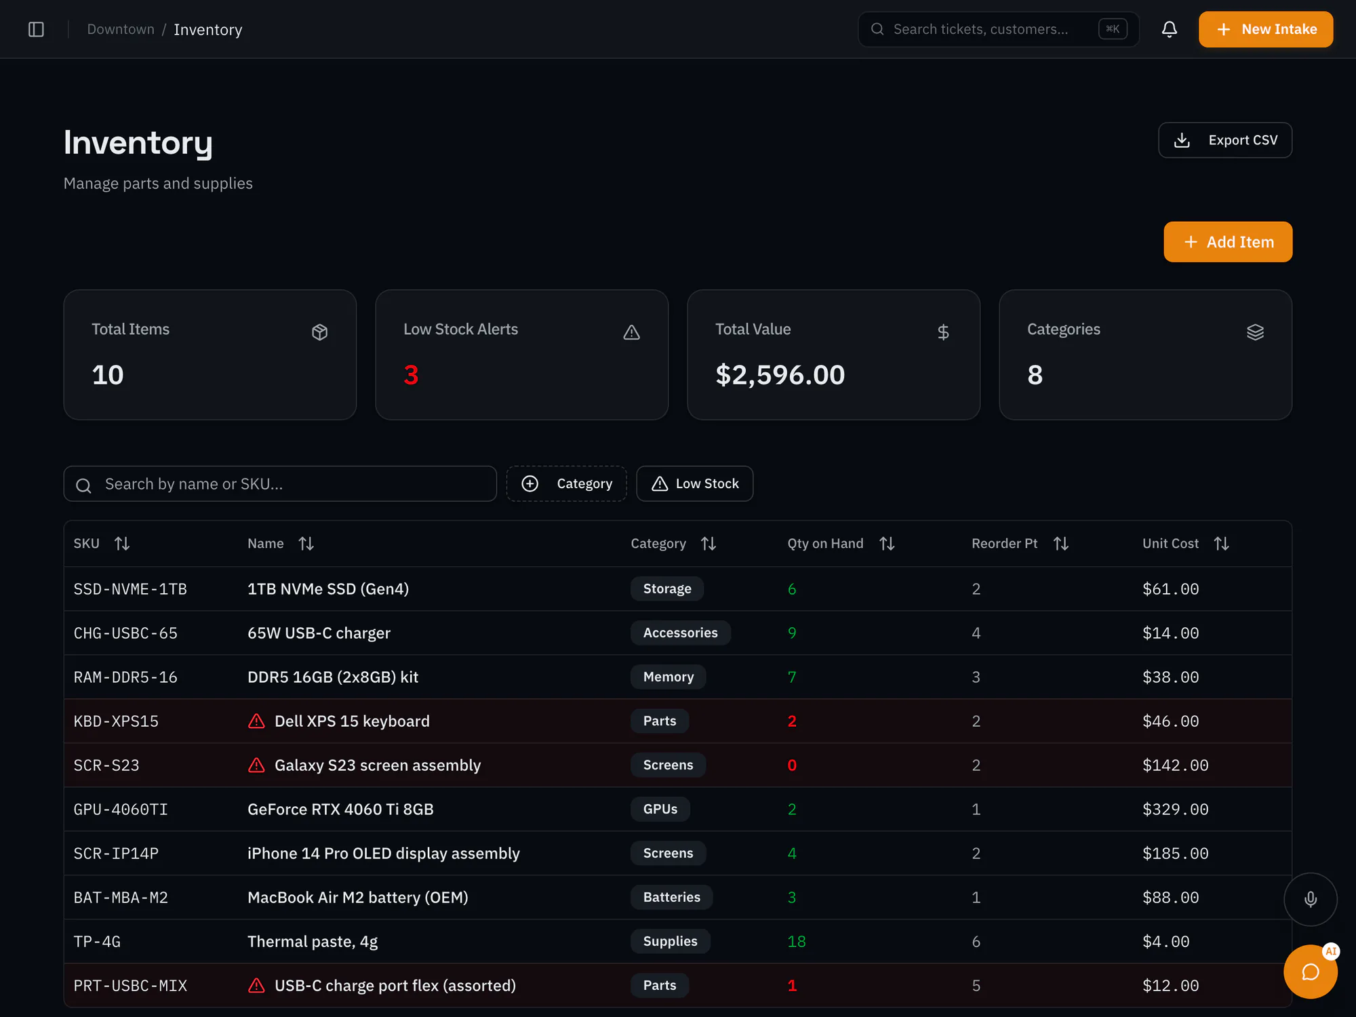This screenshot has width=1356, height=1017.
Task: Click the Memory category badge
Action: click(668, 677)
